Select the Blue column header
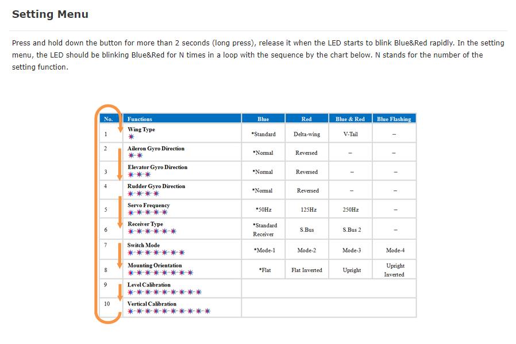The width and height of the screenshot is (516, 344). [x=263, y=119]
